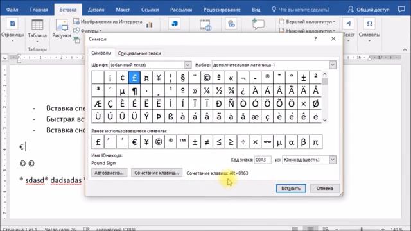Click the Код знака input field
411x231 pixels.
(263, 160)
